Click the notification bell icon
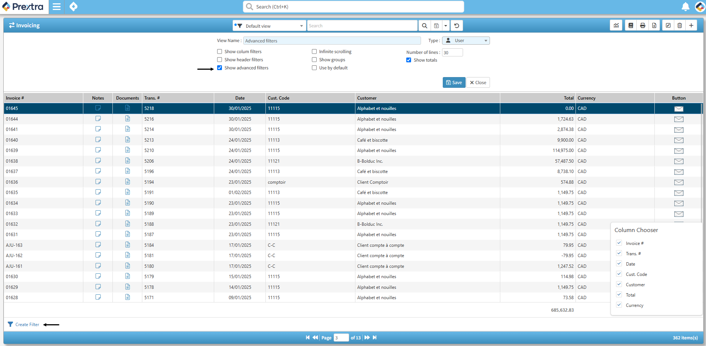 685,7
